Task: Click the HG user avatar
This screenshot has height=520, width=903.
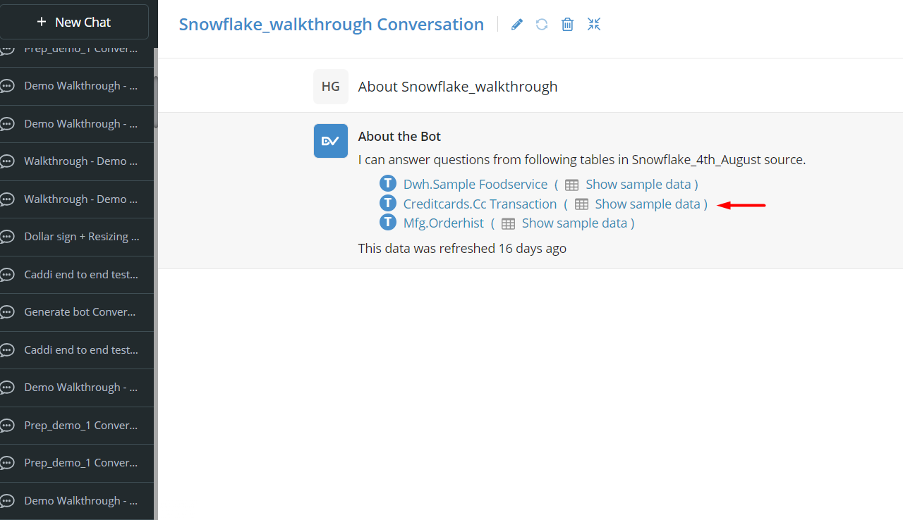Action: (x=331, y=87)
